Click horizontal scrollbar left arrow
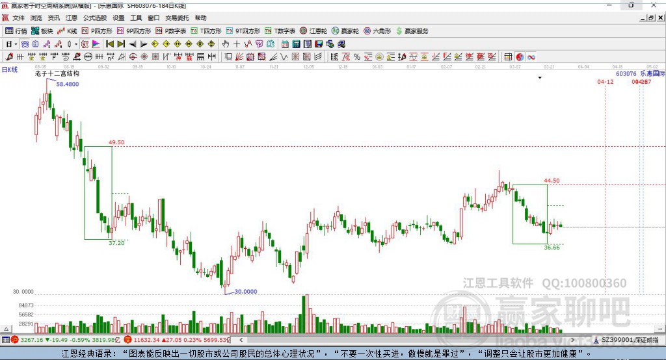Image resolution: width=666 pixels, height=360 pixels. tap(241, 340)
